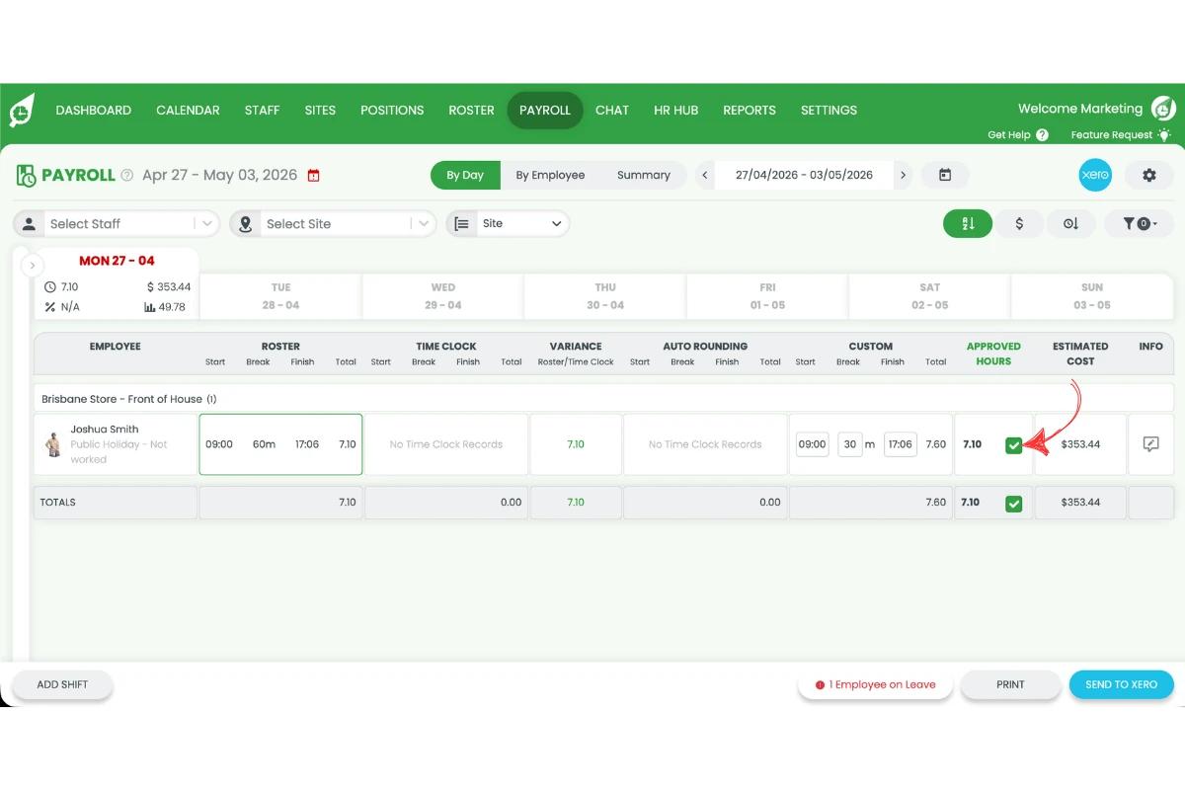Click the payroll help question icon
The image size is (1185, 790).
(x=127, y=175)
